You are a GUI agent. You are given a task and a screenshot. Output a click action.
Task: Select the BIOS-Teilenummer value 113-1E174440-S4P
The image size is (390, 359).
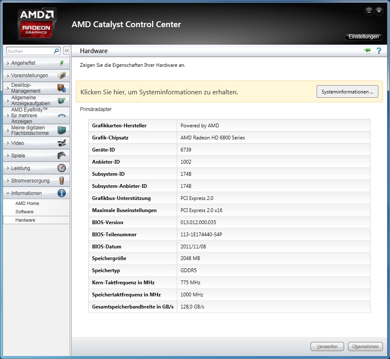click(x=201, y=235)
